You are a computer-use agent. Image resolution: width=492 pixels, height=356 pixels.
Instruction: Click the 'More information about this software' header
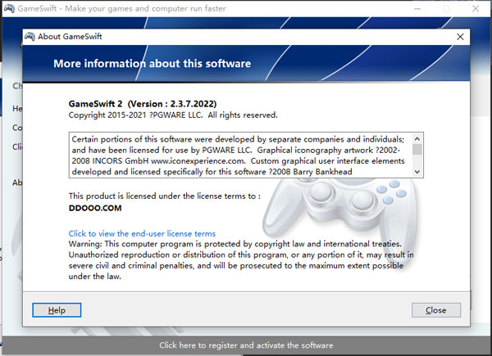coord(153,64)
